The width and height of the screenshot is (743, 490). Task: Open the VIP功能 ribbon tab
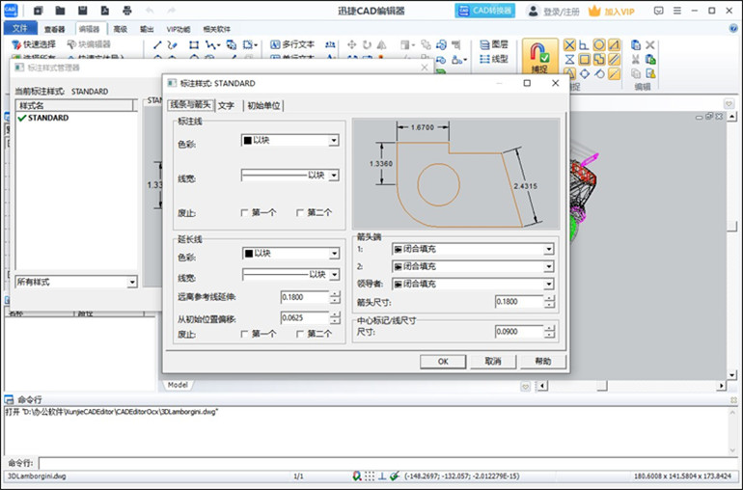click(x=179, y=29)
